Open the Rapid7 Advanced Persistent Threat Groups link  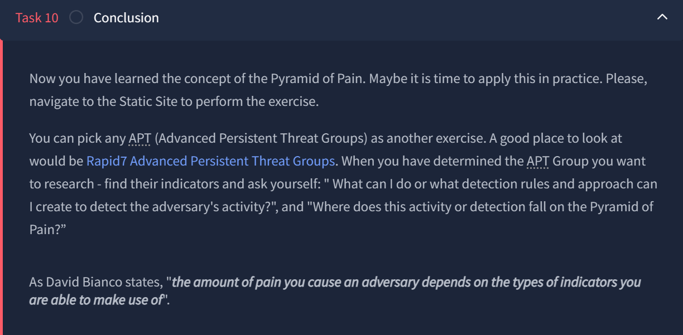pyautogui.click(x=210, y=161)
